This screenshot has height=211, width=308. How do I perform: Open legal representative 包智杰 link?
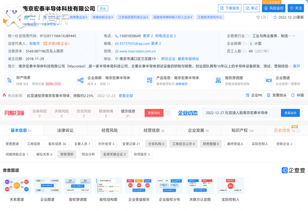tap(35, 43)
